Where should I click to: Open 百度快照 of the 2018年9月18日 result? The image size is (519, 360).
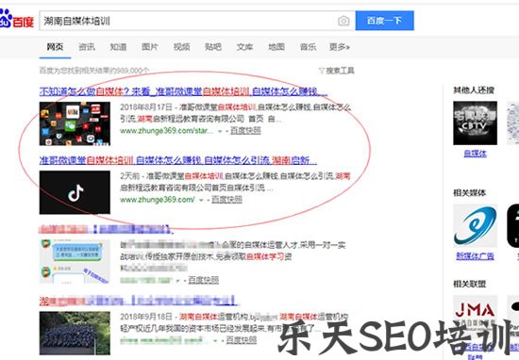(242, 340)
